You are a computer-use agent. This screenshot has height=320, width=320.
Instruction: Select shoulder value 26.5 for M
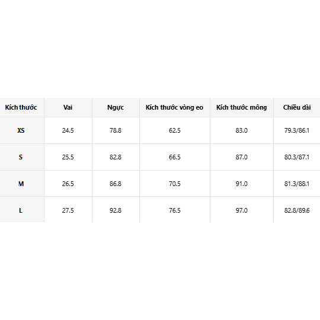coord(68,184)
